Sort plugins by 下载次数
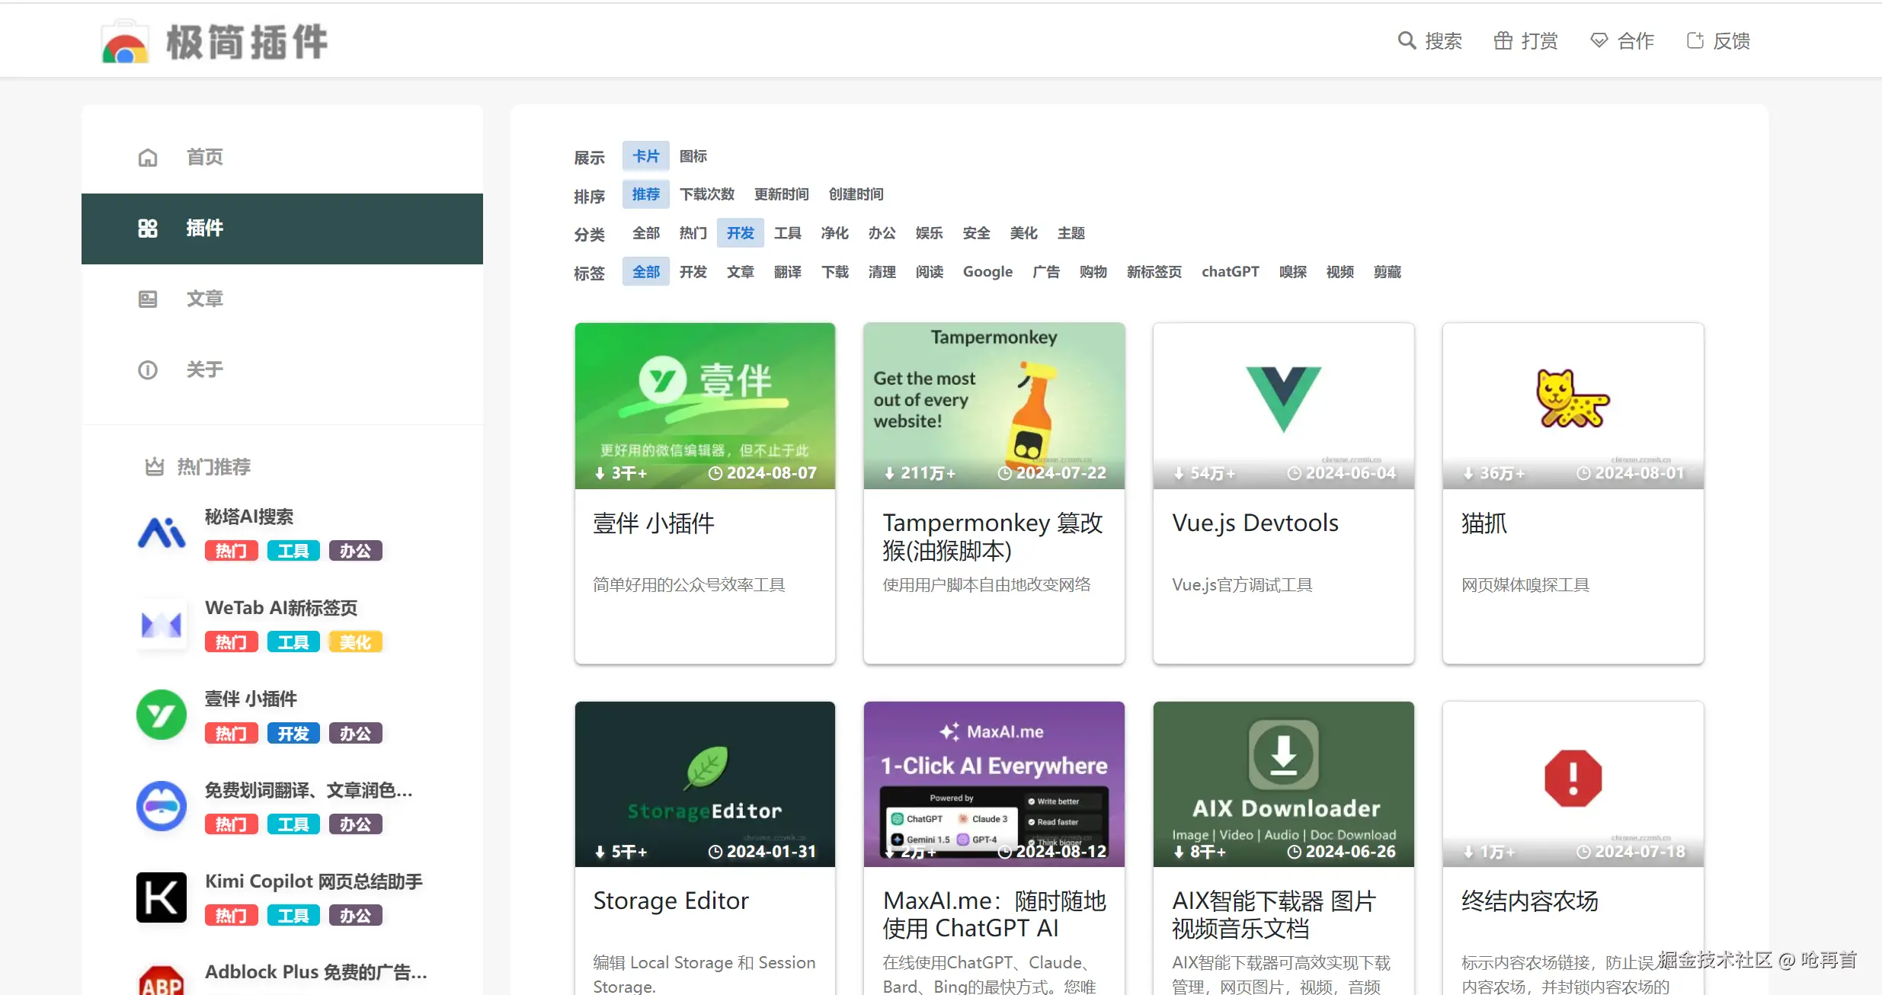Image resolution: width=1882 pixels, height=995 pixels. pos(706,194)
